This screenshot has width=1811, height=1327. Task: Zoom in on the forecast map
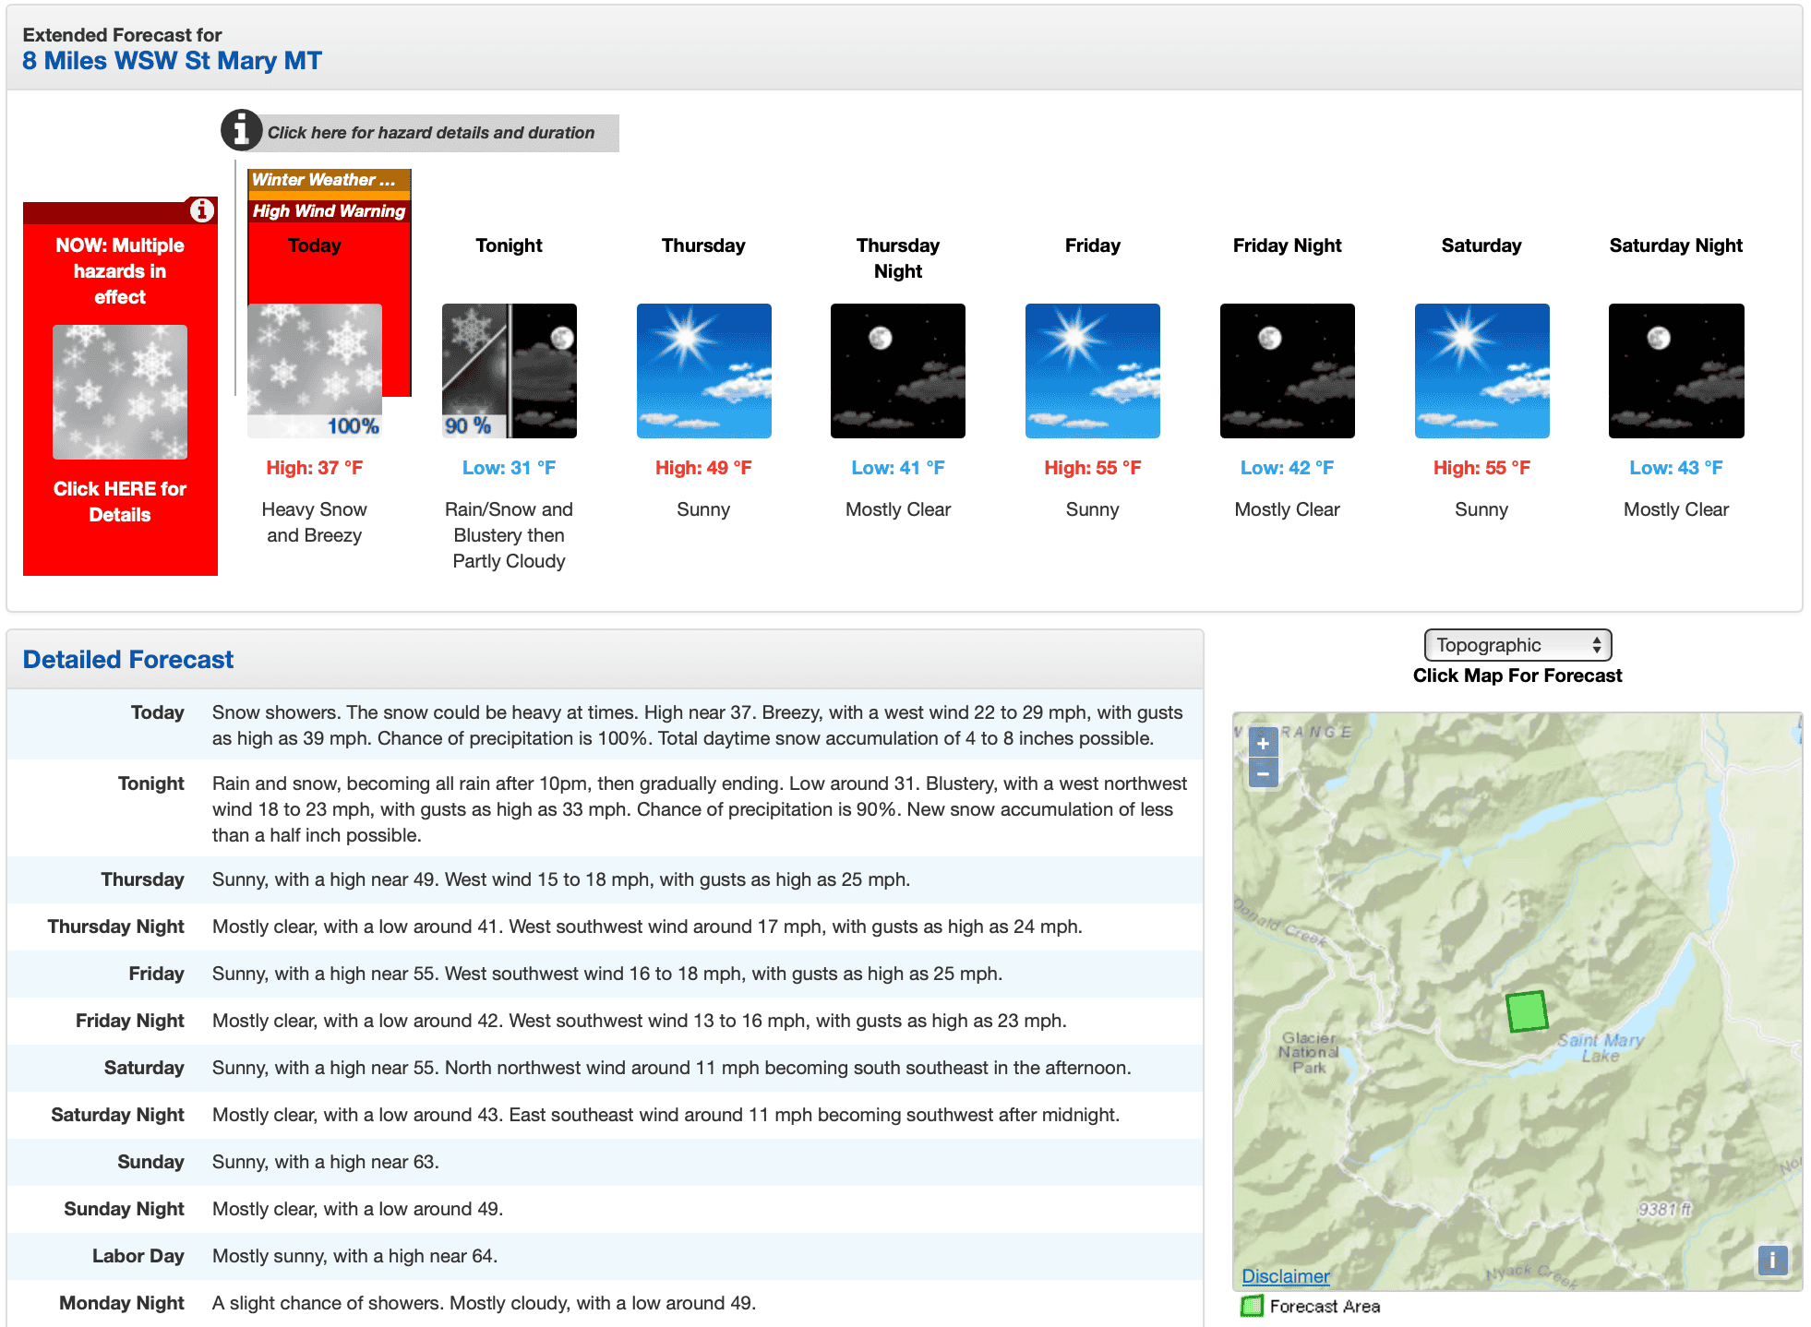tap(1263, 743)
